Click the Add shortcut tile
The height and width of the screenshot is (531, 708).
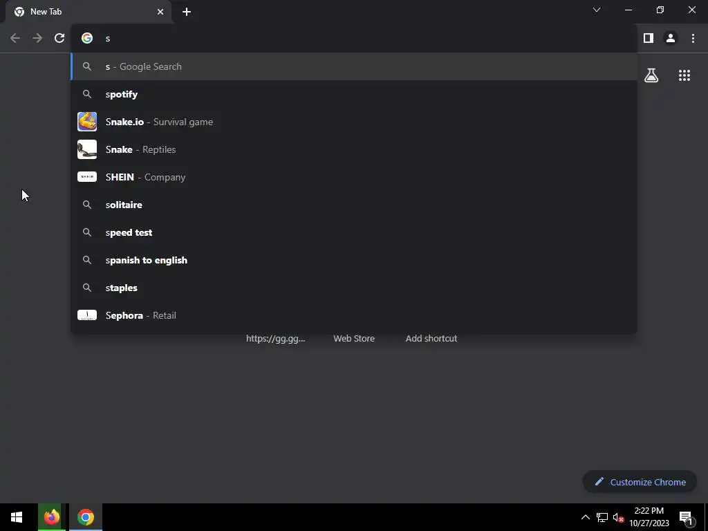(431, 338)
